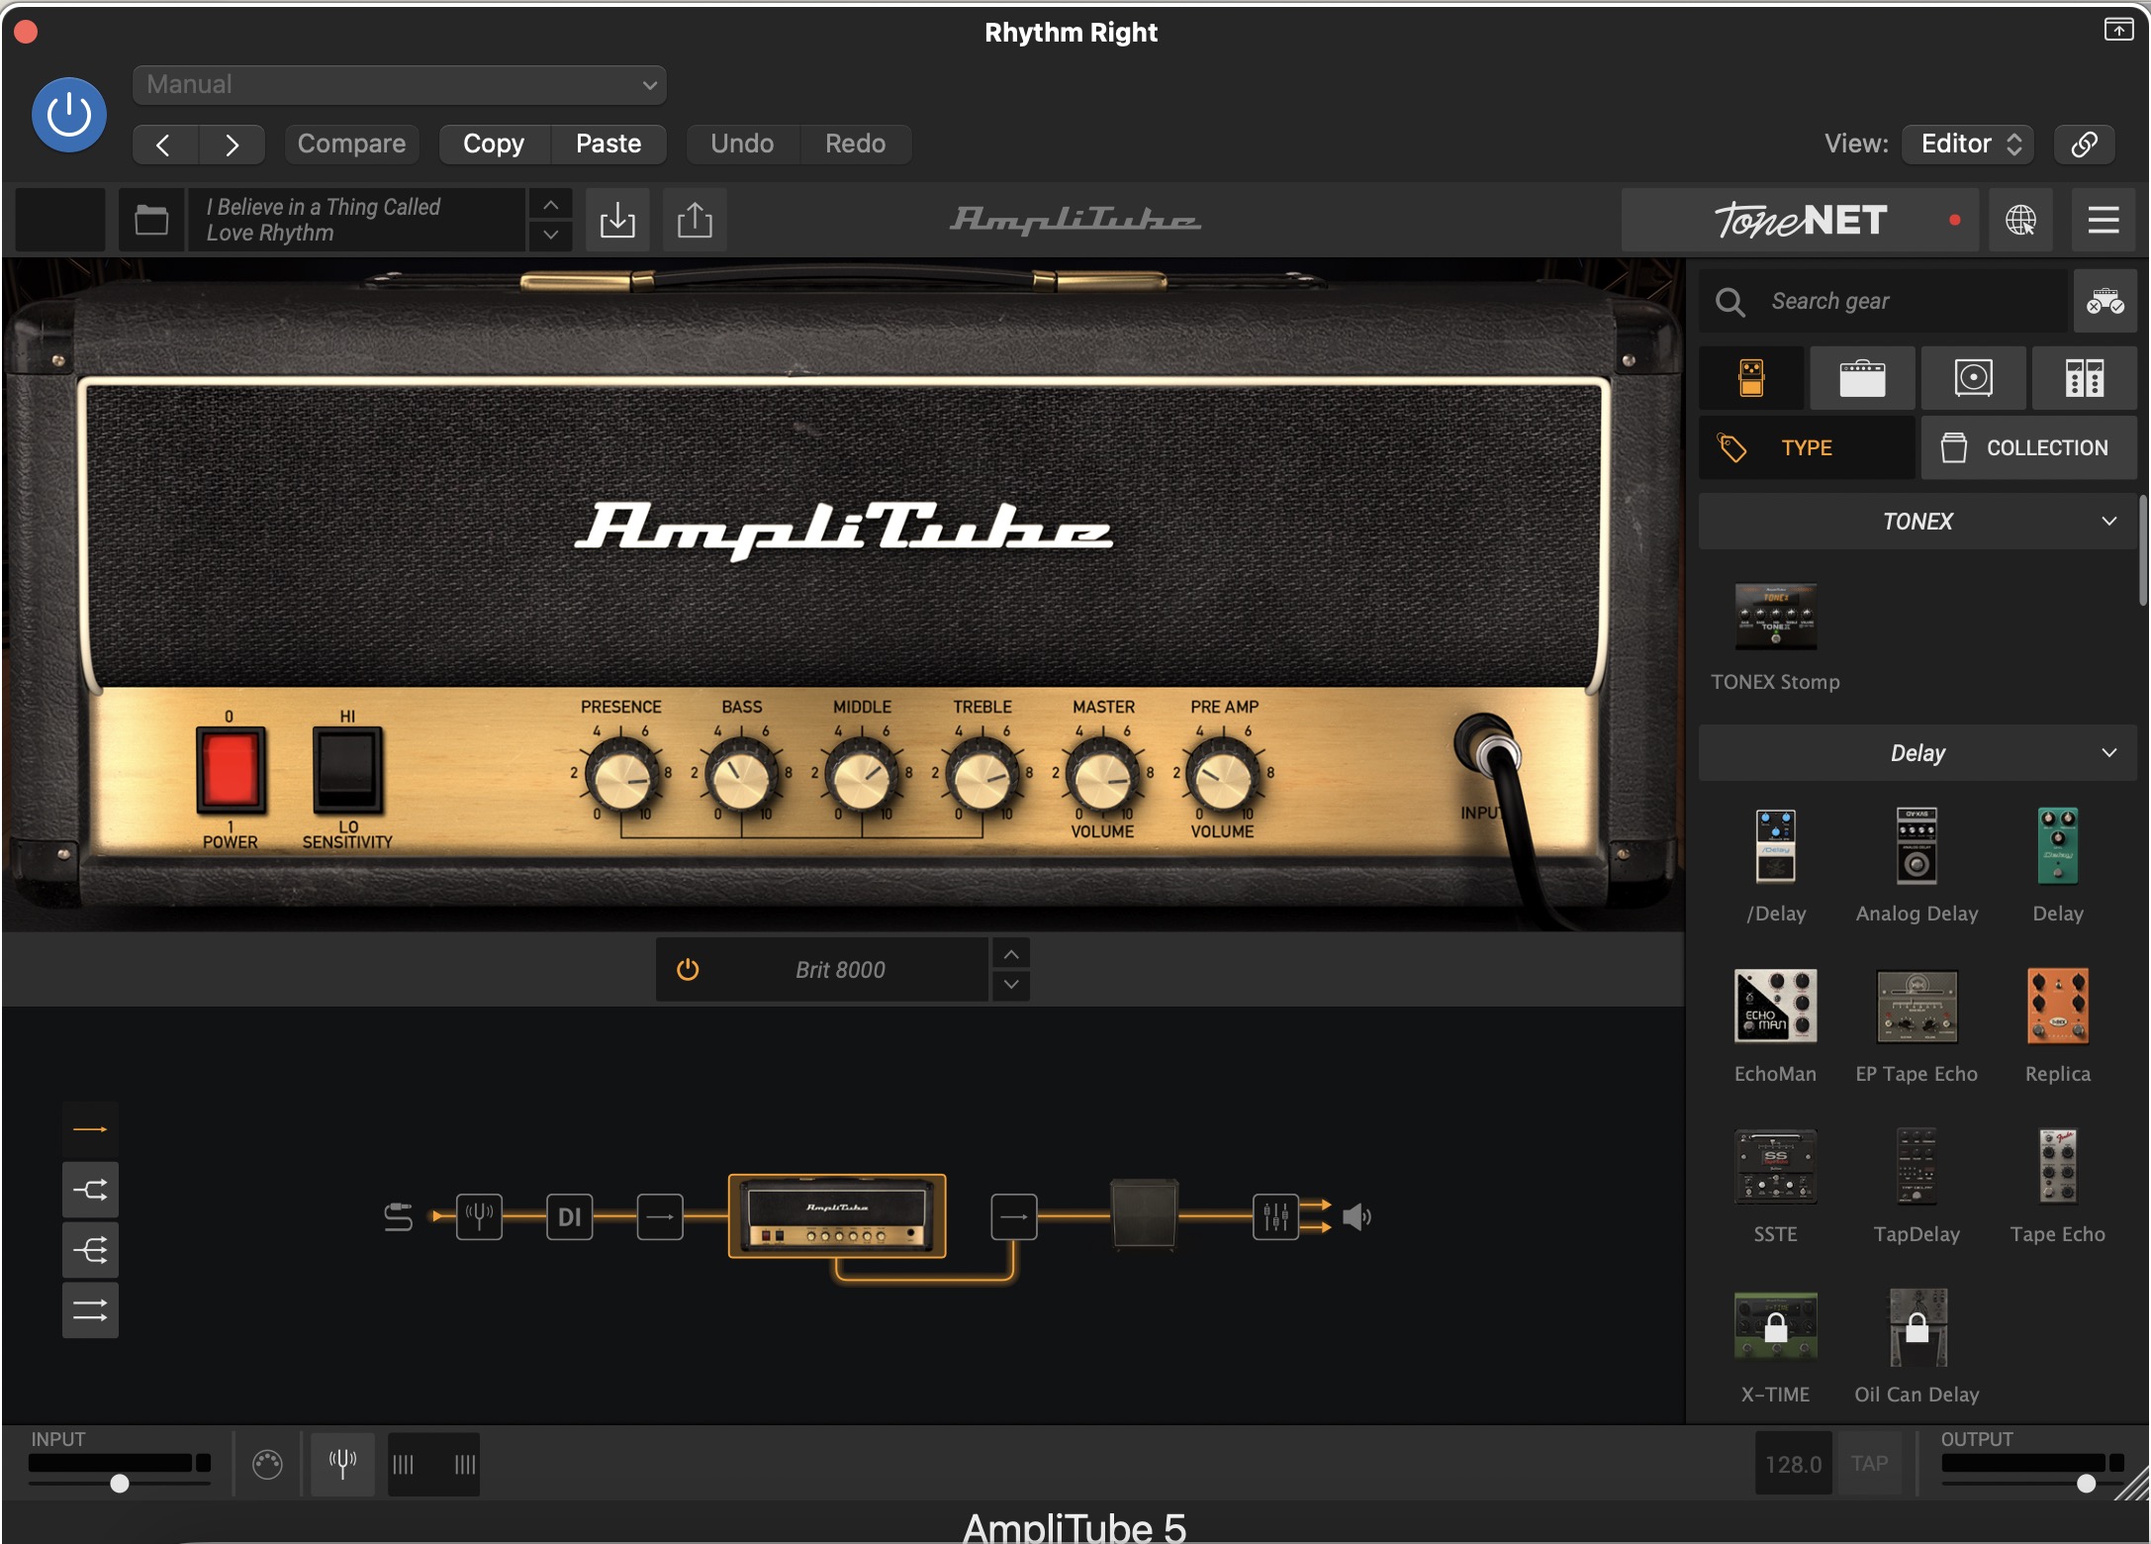Open the Custom Shop cart icon
The image size is (2151, 1544).
[x=2104, y=301]
